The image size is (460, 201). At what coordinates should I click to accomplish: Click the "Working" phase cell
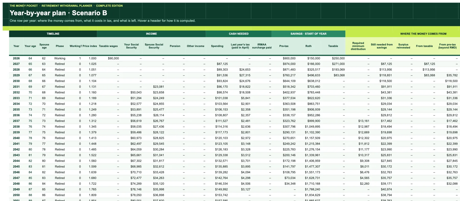point(60,58)
